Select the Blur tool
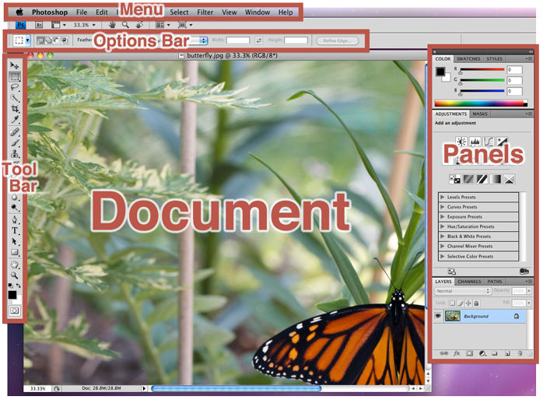The image size is (543, 403). click(x=14, y=197)
